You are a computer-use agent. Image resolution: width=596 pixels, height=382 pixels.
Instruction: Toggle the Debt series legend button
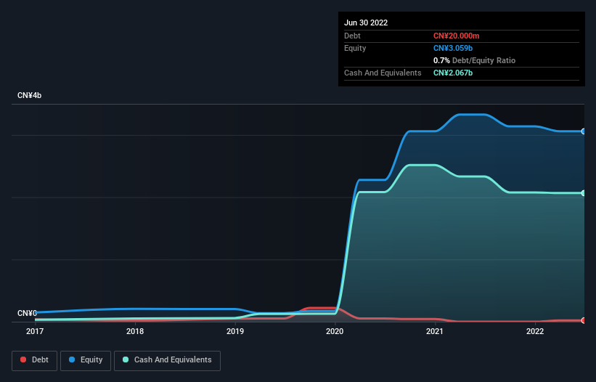point(34,360)
